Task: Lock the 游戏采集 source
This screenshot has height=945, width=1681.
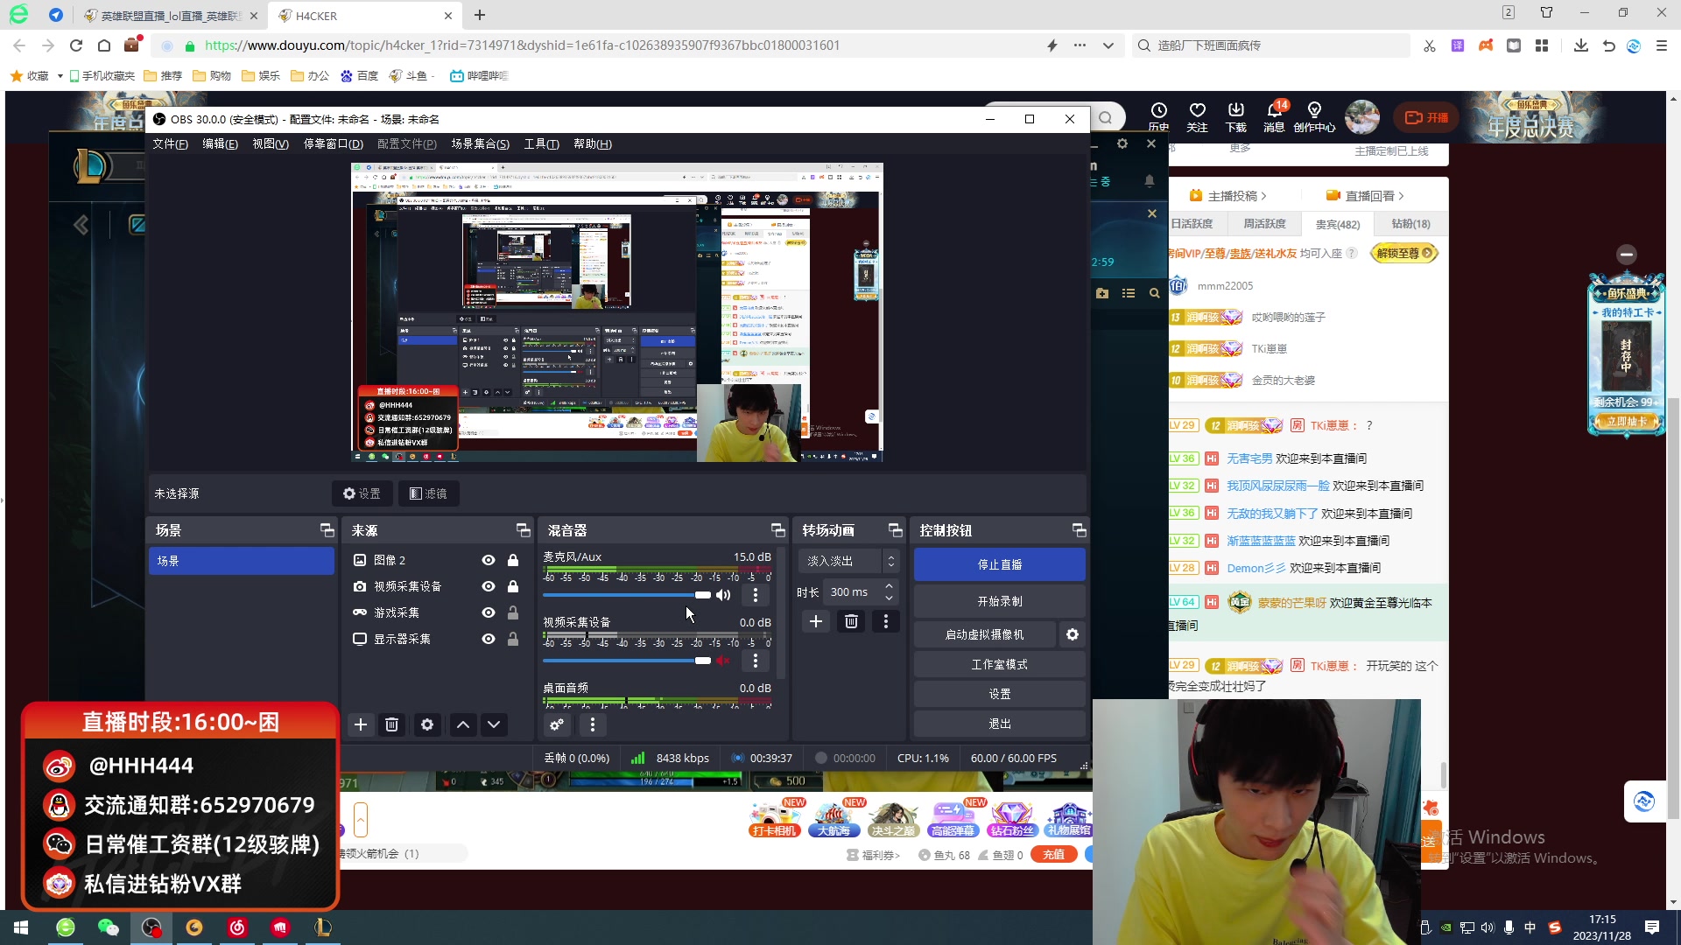Action: tap(513, 612)
